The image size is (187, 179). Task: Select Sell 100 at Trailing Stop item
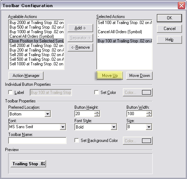[x=125, y=23]
